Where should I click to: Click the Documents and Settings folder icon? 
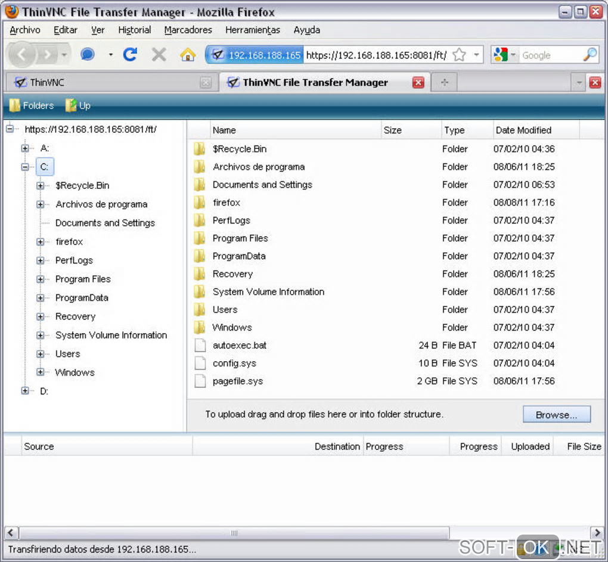199,185
